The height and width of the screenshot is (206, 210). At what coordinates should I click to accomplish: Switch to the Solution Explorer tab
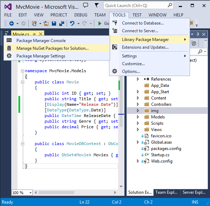140,192
